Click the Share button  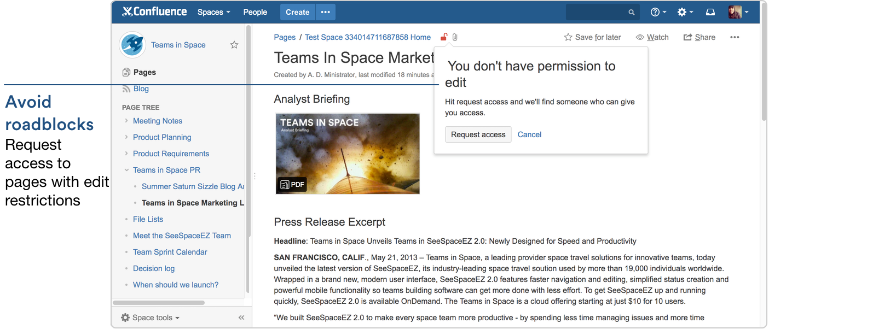[x=700, y=37]
